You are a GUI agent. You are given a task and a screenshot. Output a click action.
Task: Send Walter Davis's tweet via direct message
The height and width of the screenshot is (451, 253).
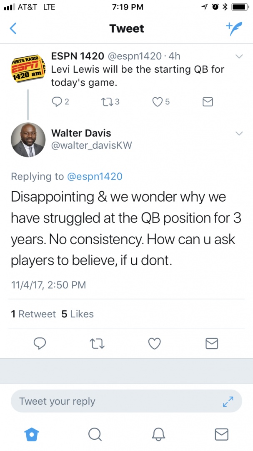[x=212, y=343]
